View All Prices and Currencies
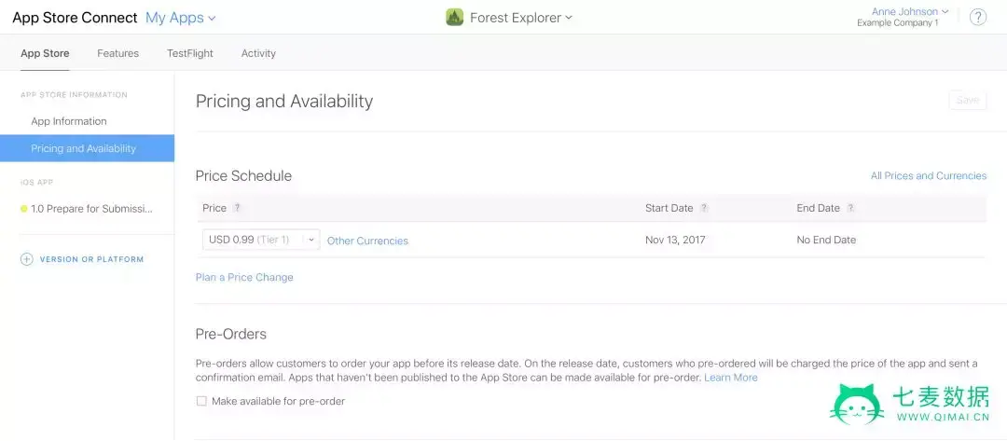Image resolution: width=1007 pixels, height=441 pixels. pos(928,175)
